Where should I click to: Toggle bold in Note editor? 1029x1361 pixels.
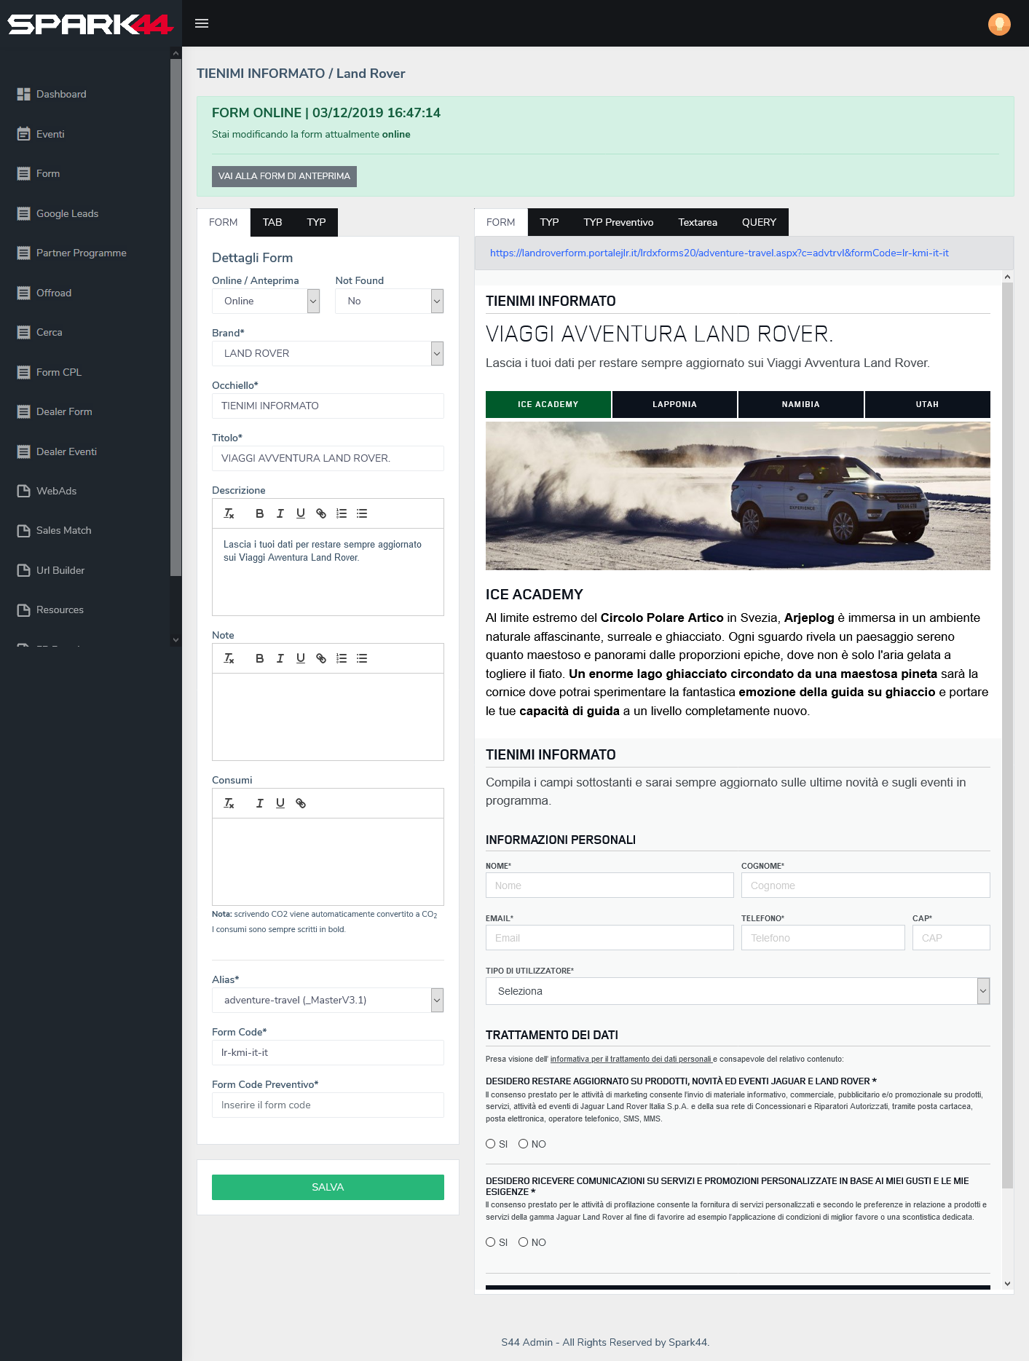[259, 658]
